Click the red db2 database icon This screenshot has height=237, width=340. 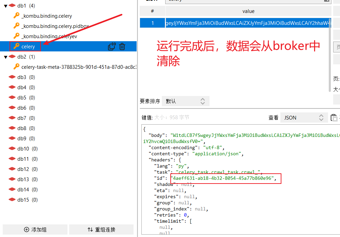(x=12, y=57)
